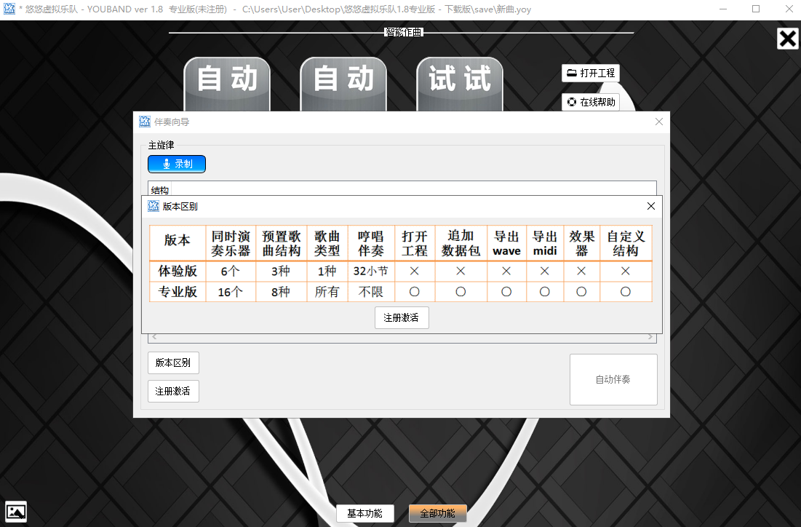Click the 不限 cell

pyautogui.click(x=371, y=292)
